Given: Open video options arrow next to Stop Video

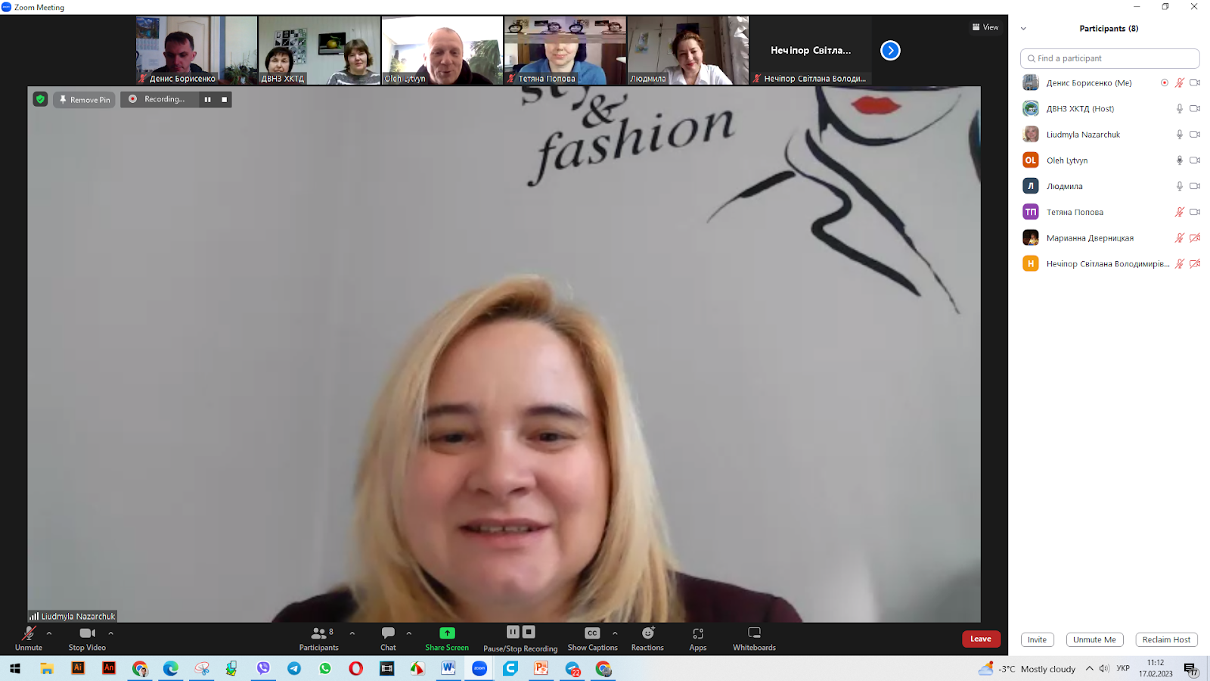Looking at the screenshot, I should click(111, 633).
